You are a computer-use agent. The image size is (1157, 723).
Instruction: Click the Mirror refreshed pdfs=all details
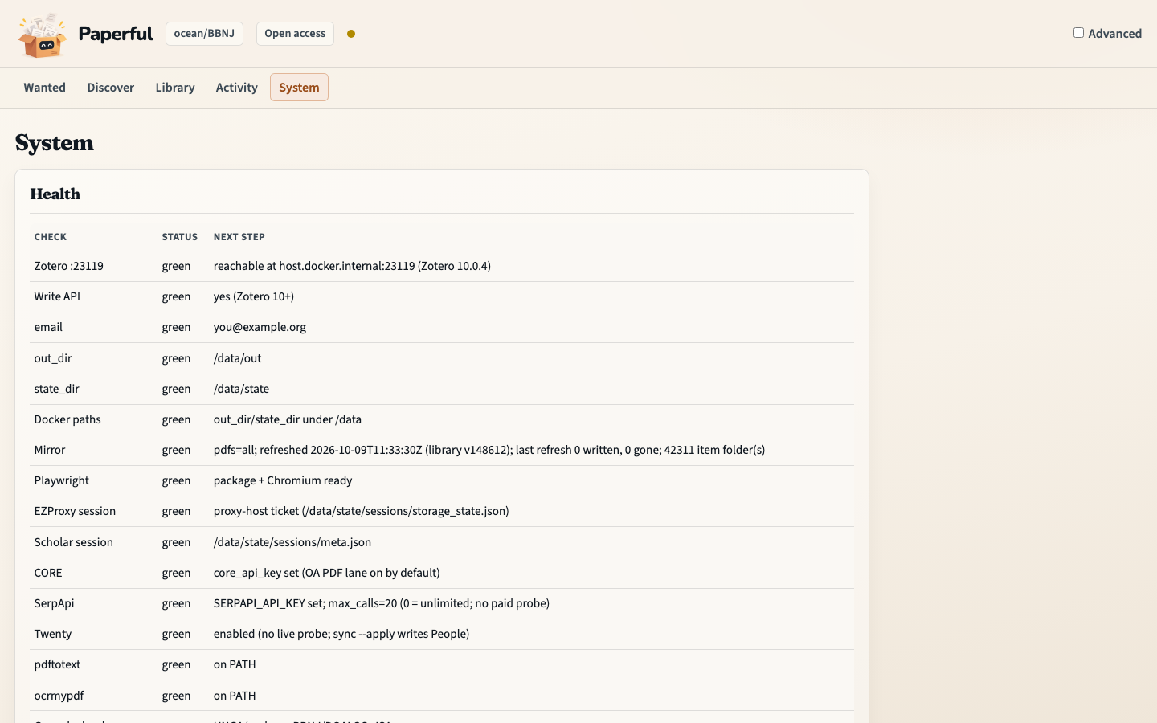coord(489,450)
